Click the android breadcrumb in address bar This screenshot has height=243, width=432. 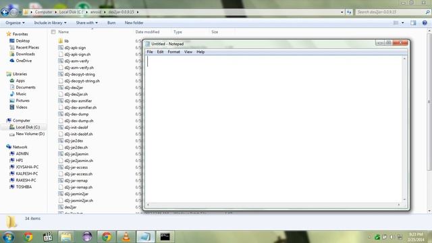pyautogui.click(x=96, y=12)
